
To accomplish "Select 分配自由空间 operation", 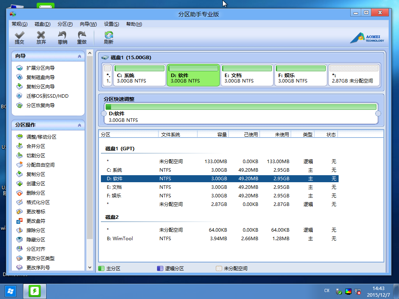I will 35,165.
